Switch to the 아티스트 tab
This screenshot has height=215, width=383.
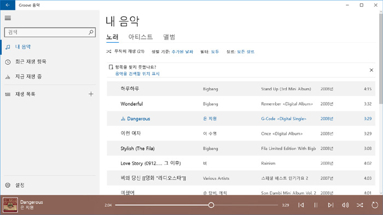pyautogui.click(x=141, y=37)
